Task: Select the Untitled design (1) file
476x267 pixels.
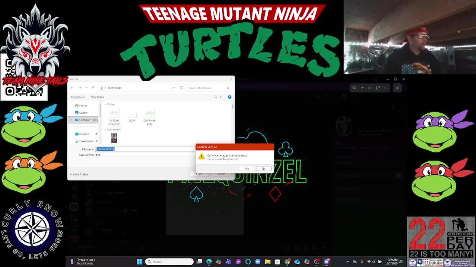Action: (x=114, y=117)
